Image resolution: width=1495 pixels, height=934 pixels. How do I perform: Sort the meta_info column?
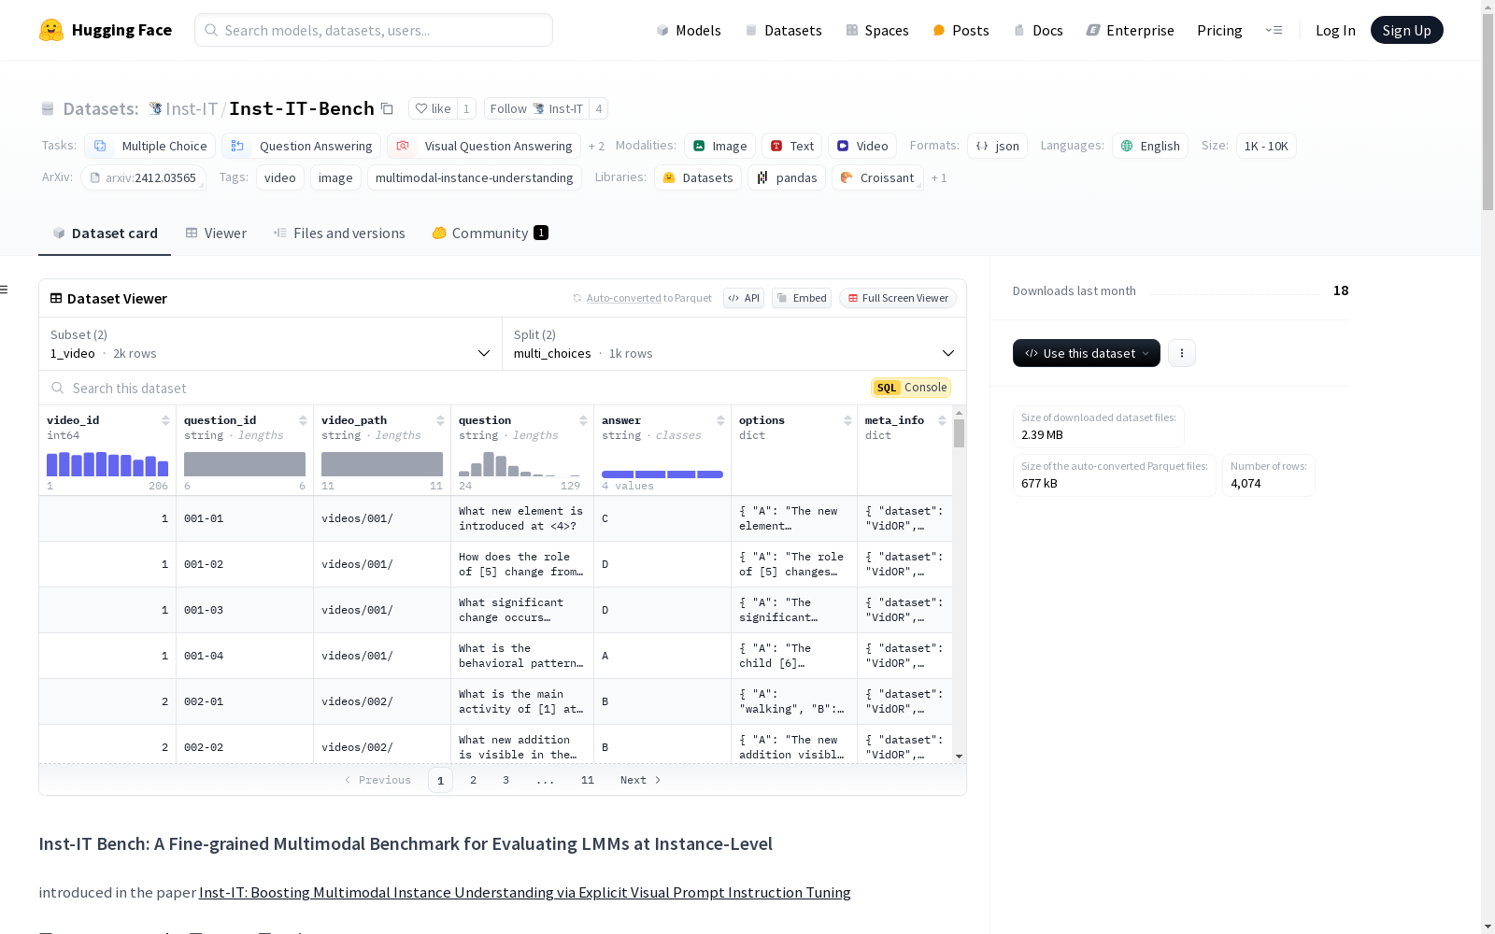942,420
